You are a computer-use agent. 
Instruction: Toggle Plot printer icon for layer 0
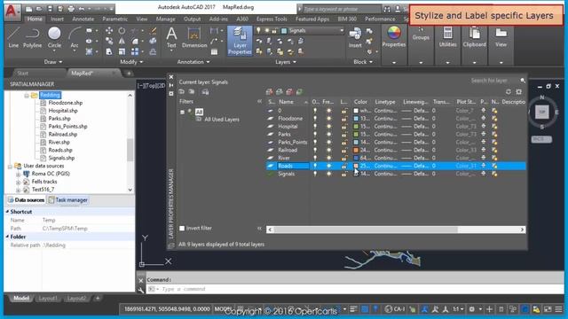[483, 110]
